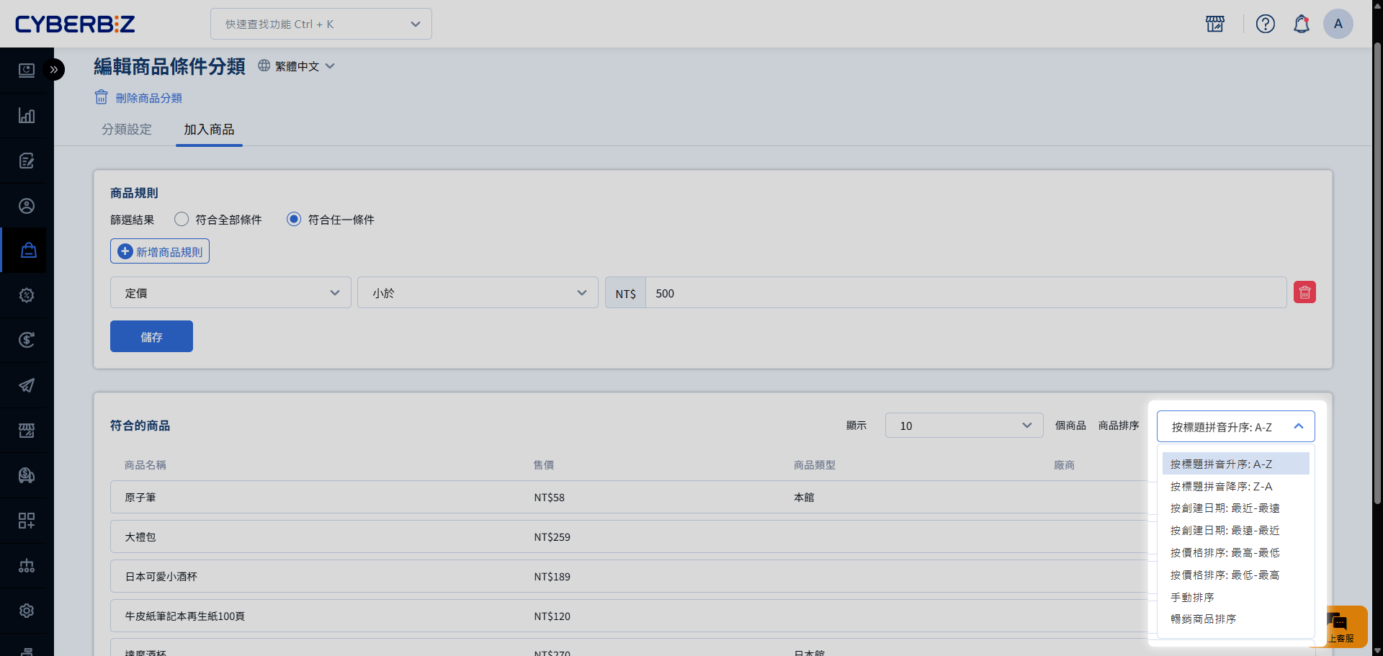Viewport: 1383px width, 656px height.
Task: Open the help question mark icon
Action: (x=1265, y=24)
